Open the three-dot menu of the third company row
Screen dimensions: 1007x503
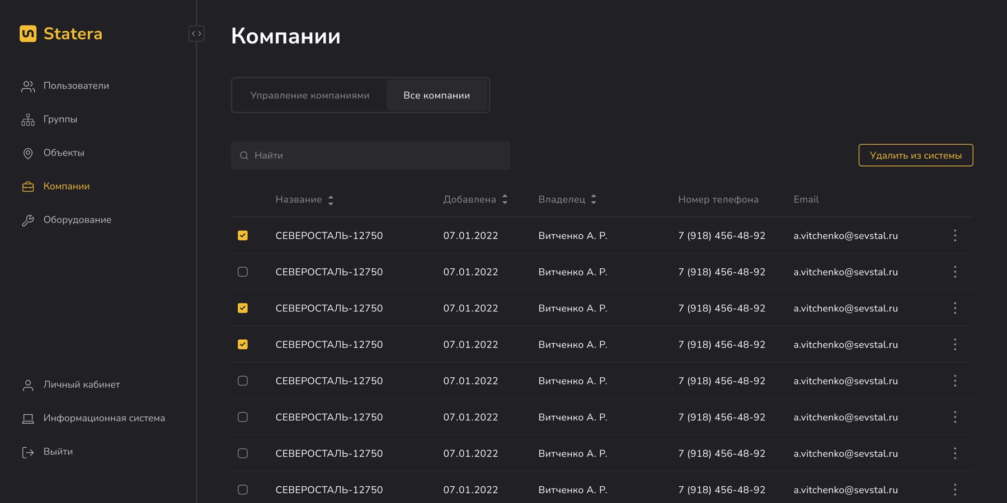coord(955,308)
